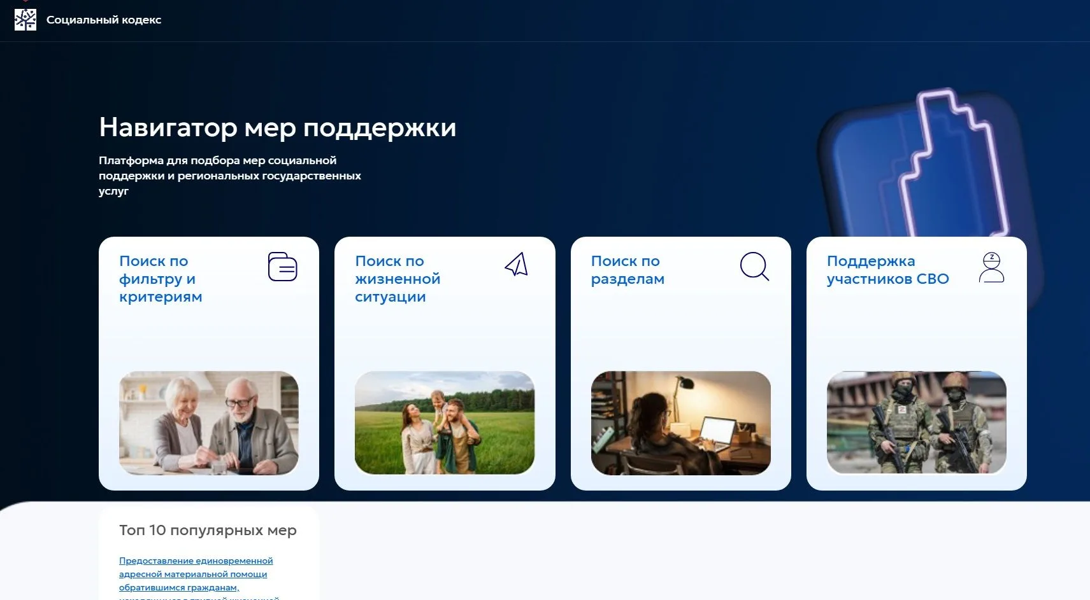Click the woman at laptop photo
The image size is (1090, 600).
[x=680, y=422]
